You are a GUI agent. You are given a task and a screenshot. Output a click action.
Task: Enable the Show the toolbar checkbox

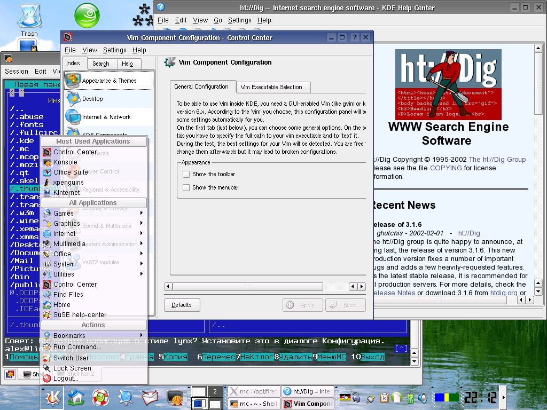coord(186,174)
